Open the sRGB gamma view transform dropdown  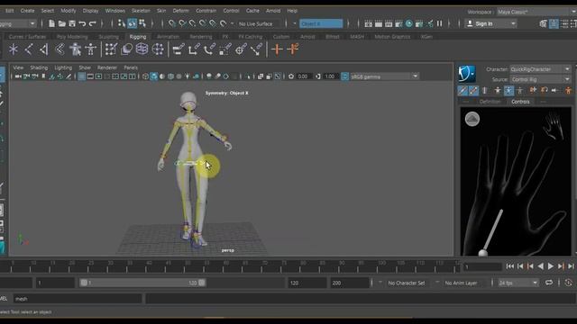(x=385, y=76)
